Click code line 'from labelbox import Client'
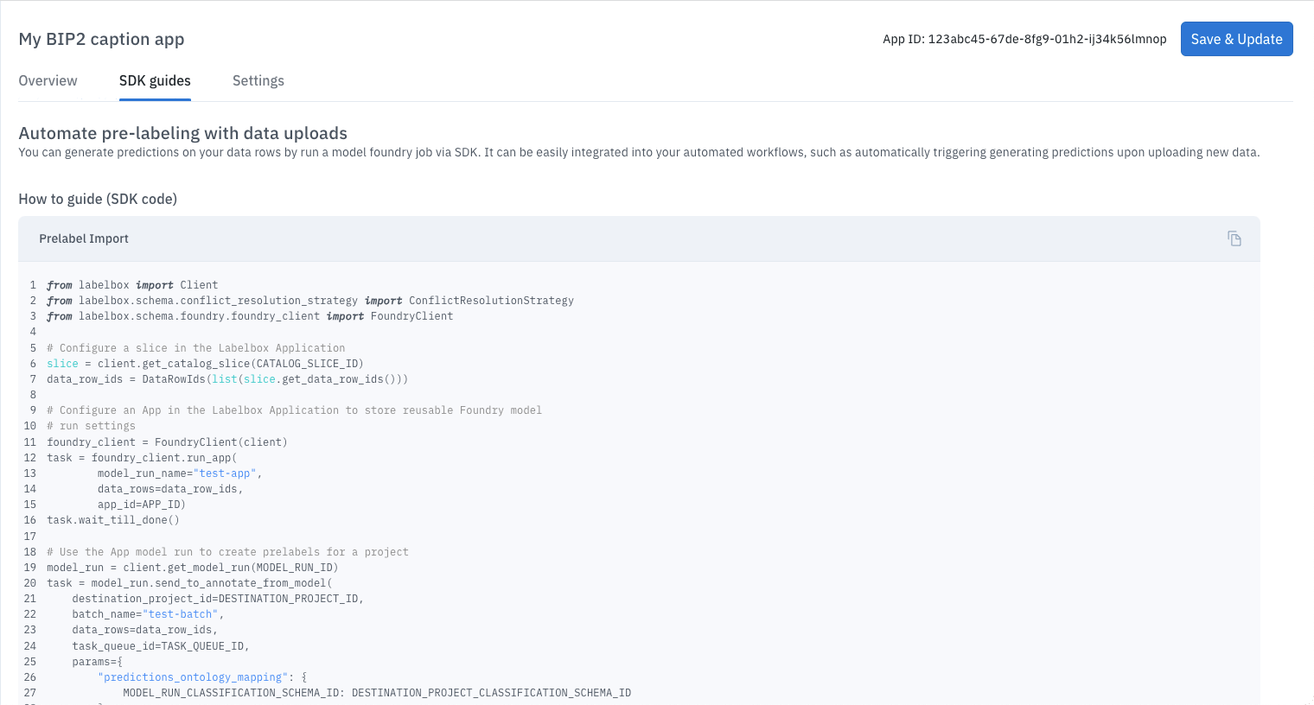Image resolution: width=1314 pixels, height=705 pixels. (132, 285)
